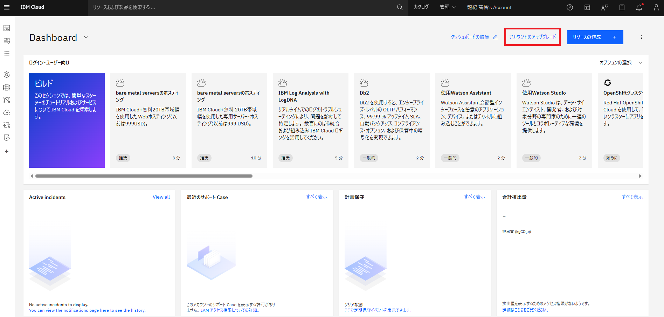Click the resource search input field

pyautogui.click(x=242, y=7)
